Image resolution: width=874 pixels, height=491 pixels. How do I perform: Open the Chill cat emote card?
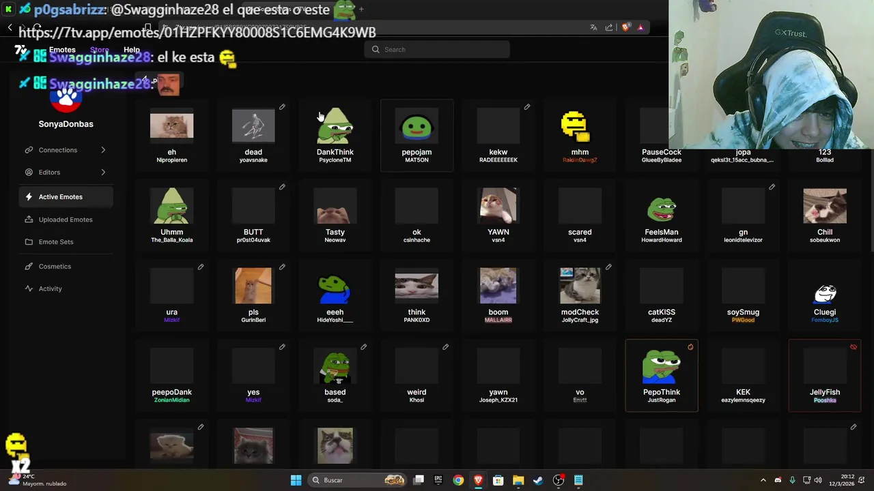click(825, 215)
